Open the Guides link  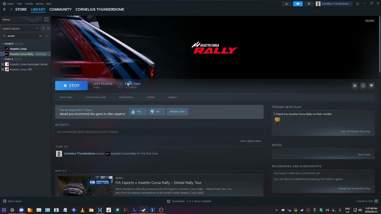coord(150,97)
